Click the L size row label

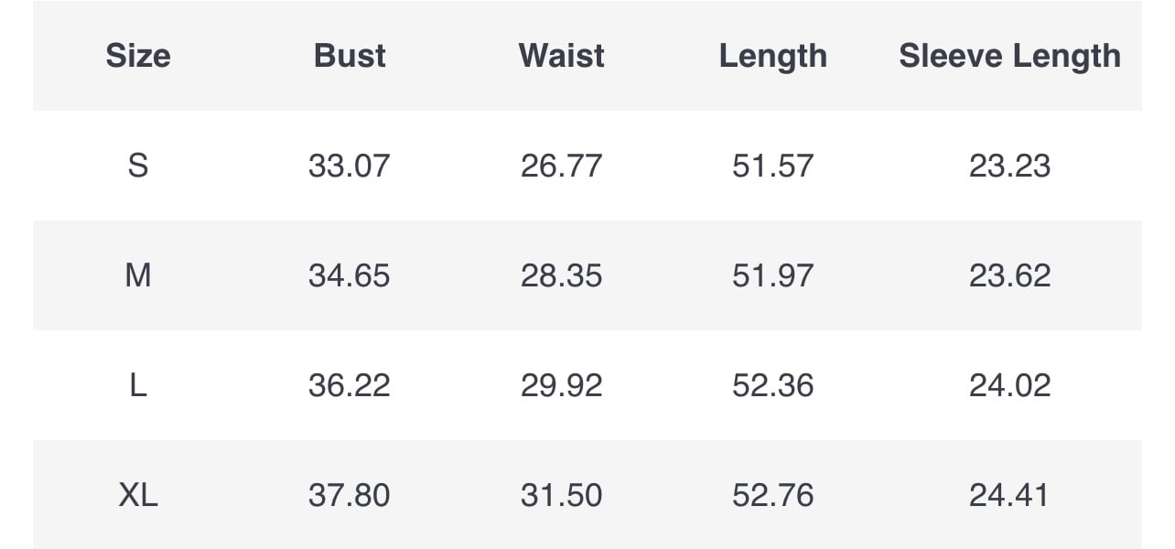[x=137, y=385]
